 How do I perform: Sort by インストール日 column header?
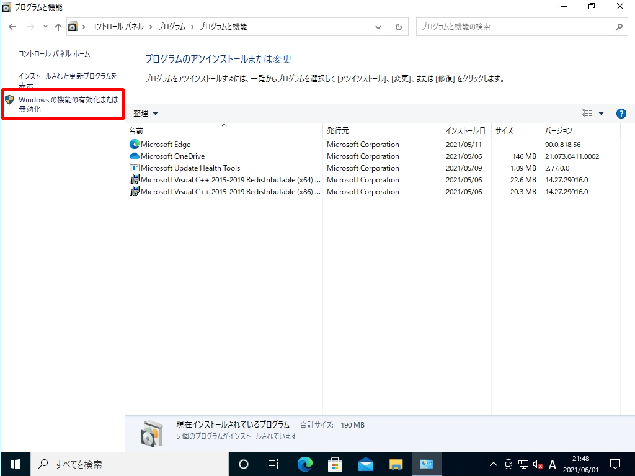point(466,130)
